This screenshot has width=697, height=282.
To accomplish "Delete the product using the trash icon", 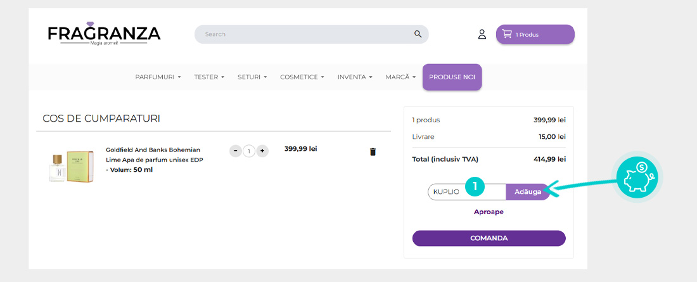I will 373,151.
